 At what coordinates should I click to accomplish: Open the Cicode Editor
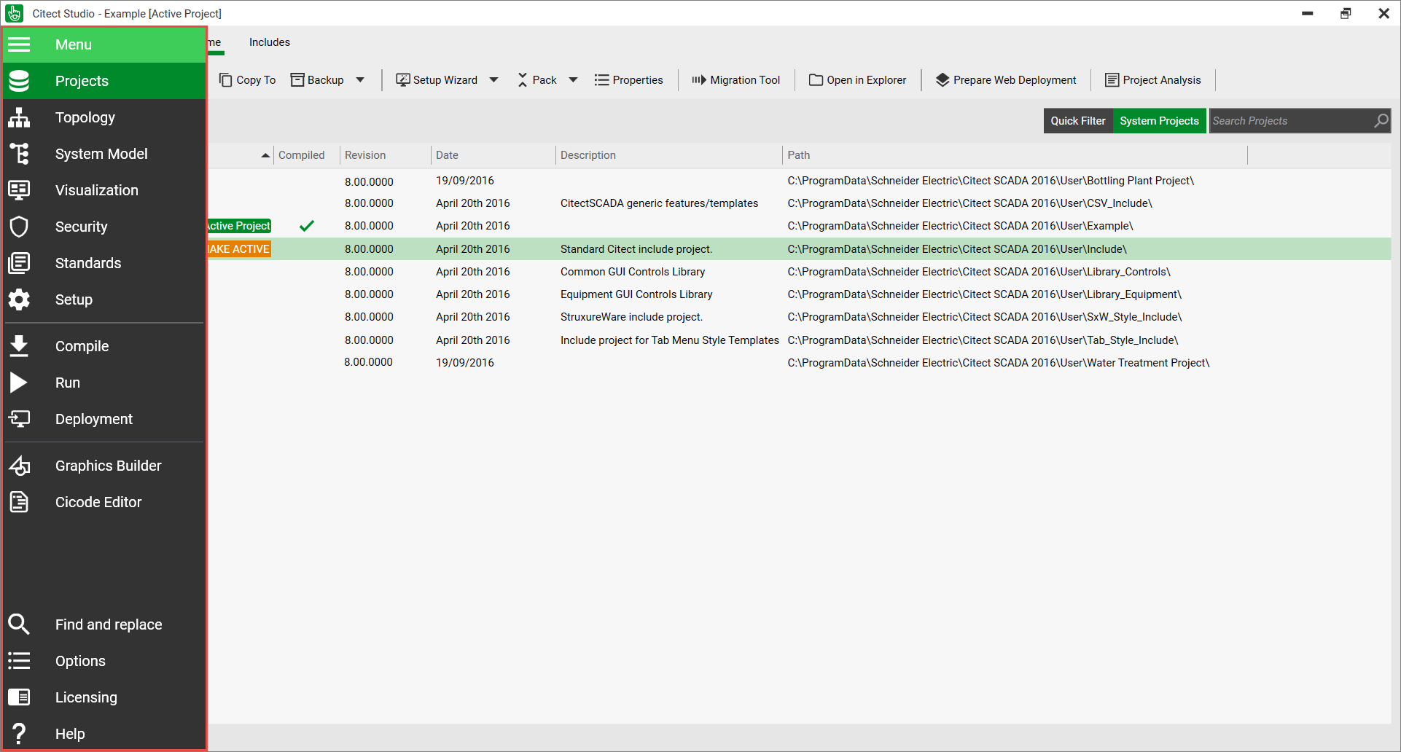(98, 502)
